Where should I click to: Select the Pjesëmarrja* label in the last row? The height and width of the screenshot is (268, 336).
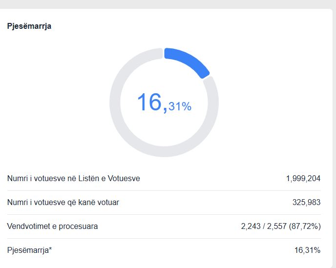point(28,250)
